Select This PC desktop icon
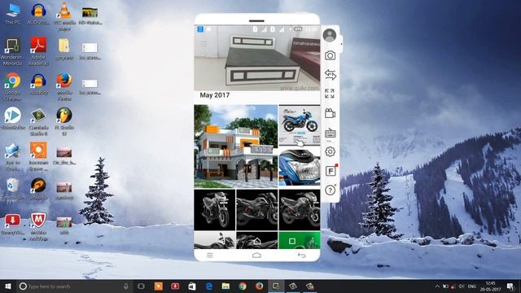This screenshot has width=521, height=293. tap(13, 15)
